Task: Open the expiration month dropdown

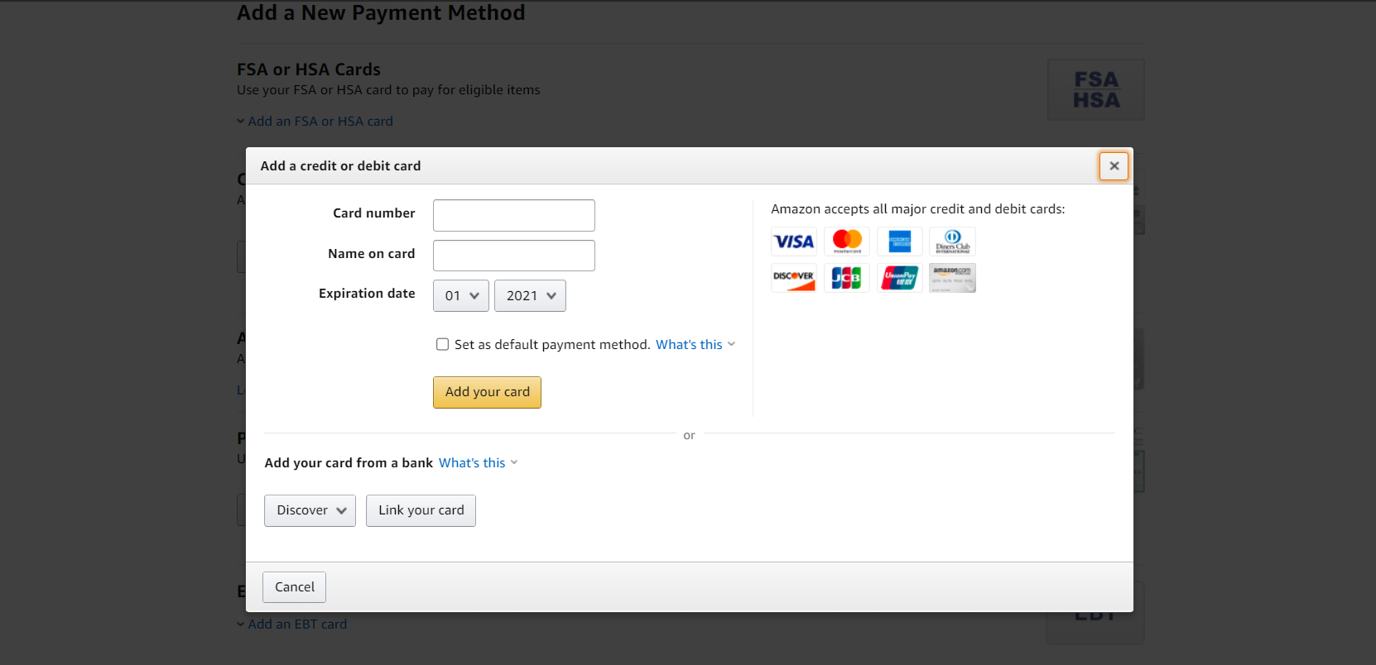Action: point(460,295)
